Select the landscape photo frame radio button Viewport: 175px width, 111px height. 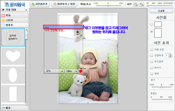(151, 24)
